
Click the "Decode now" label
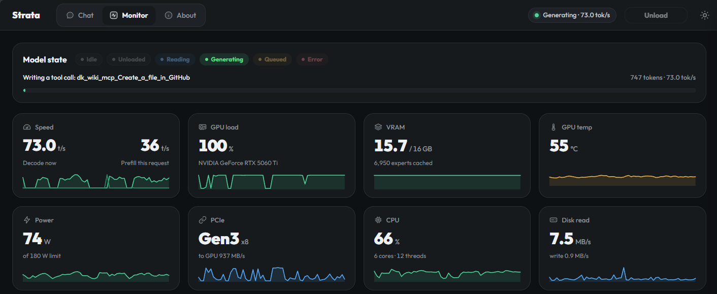[x=40, y=163]
